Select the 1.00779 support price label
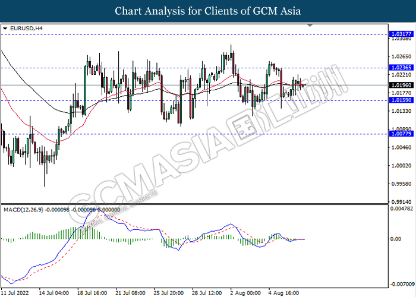The image size is (416, 297). point(401,134)
